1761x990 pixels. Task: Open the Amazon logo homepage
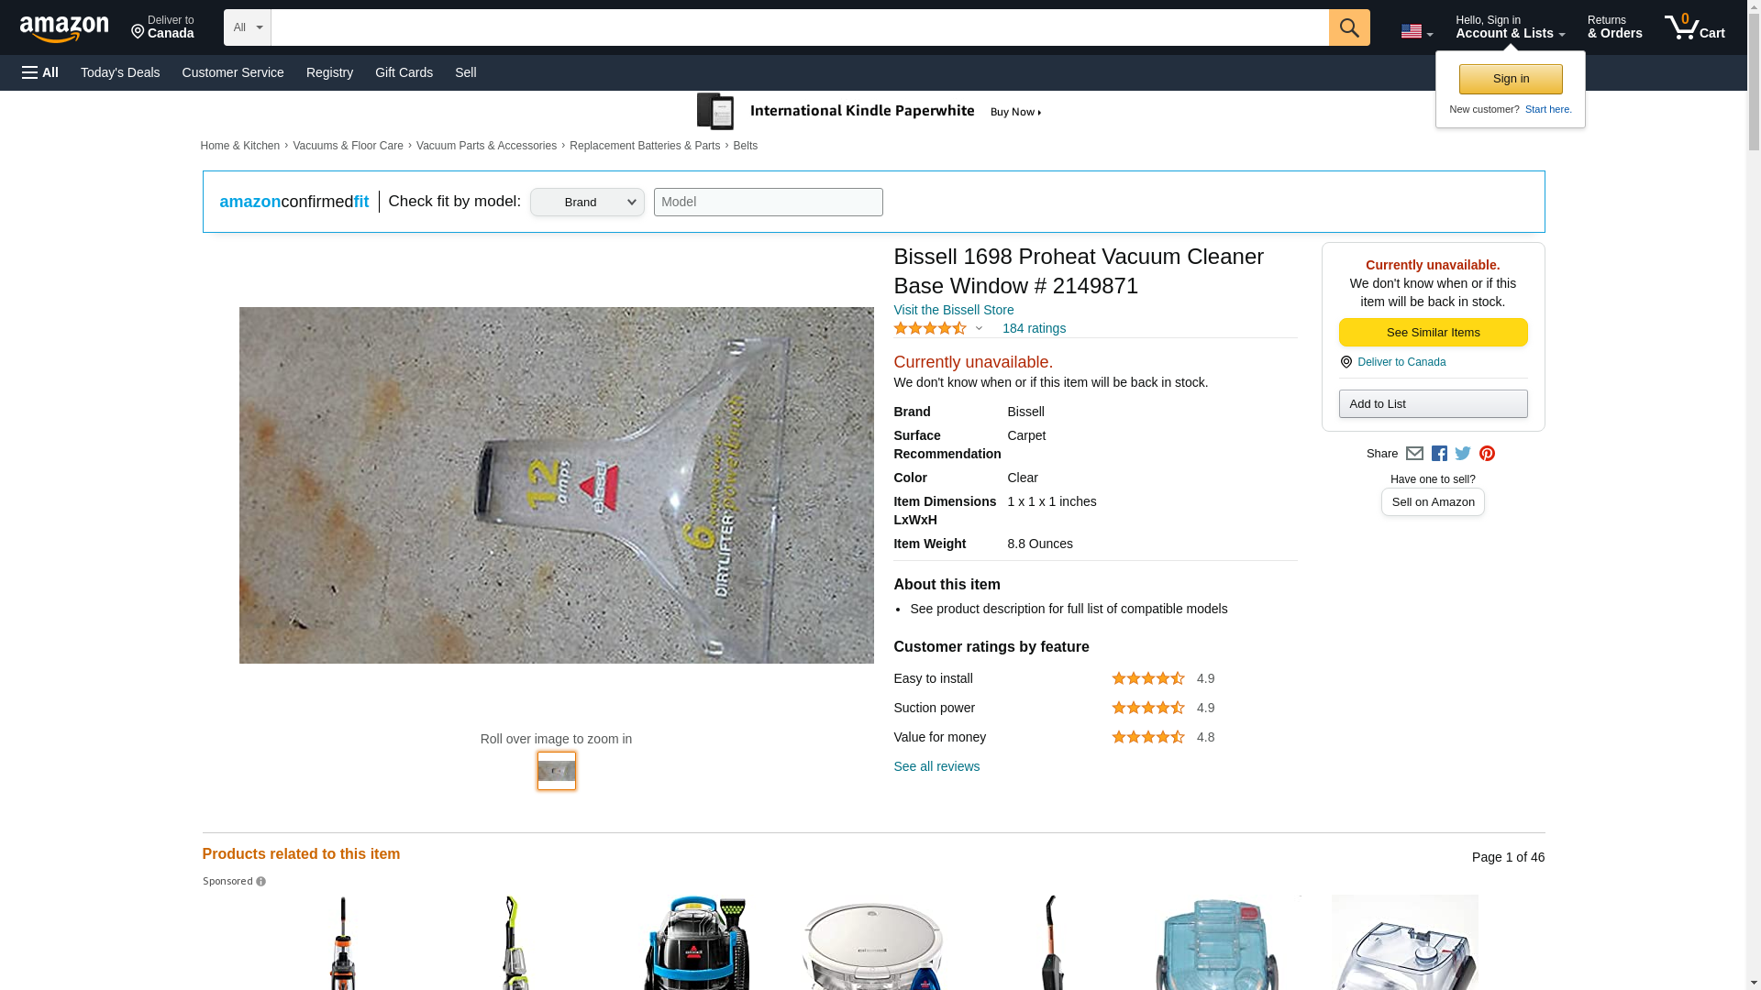click(x=64, y=28)
